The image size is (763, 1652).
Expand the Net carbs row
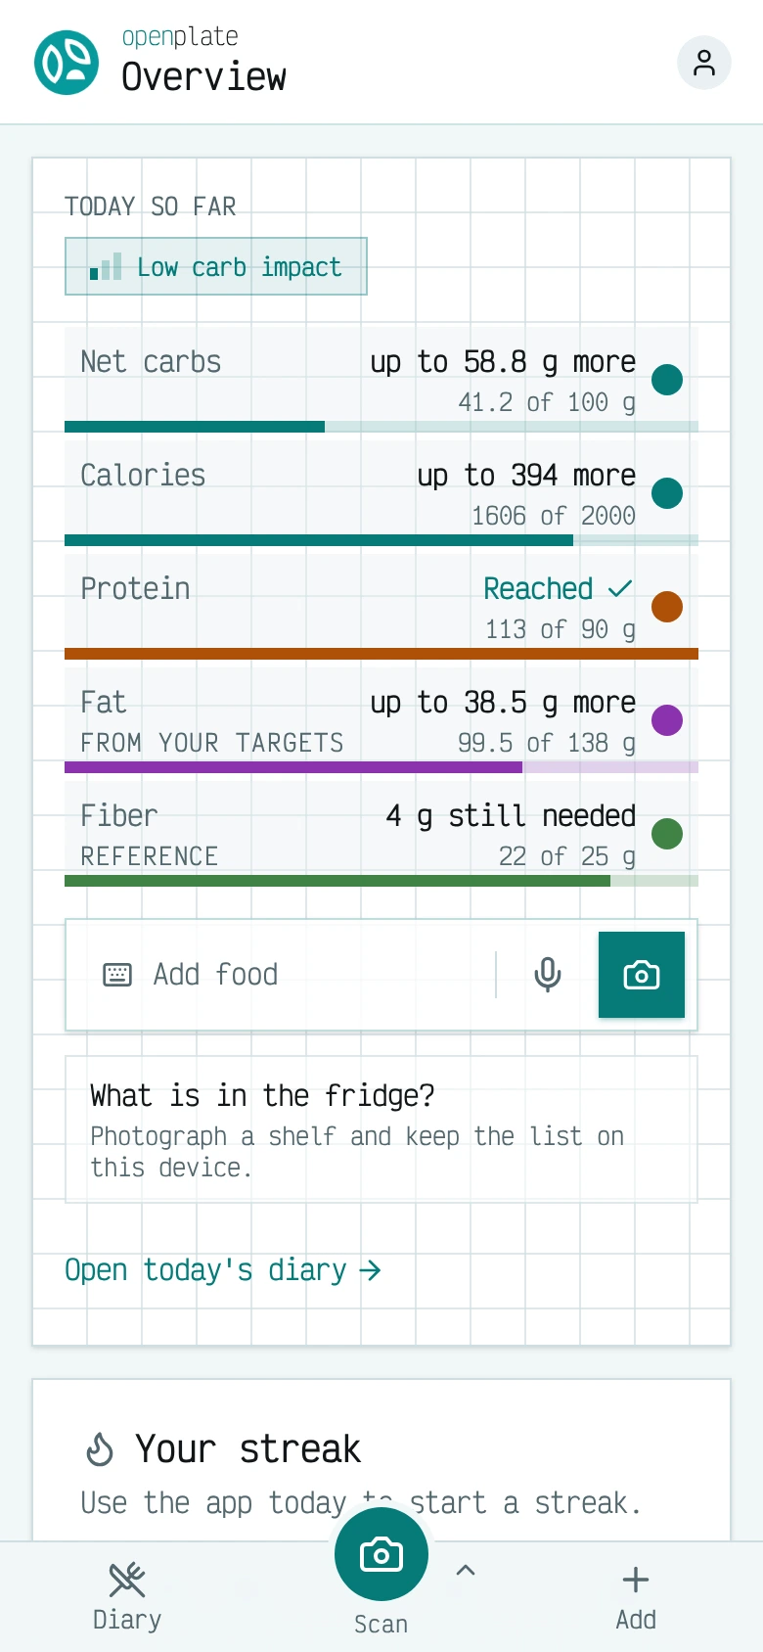(x=381, y=380)
